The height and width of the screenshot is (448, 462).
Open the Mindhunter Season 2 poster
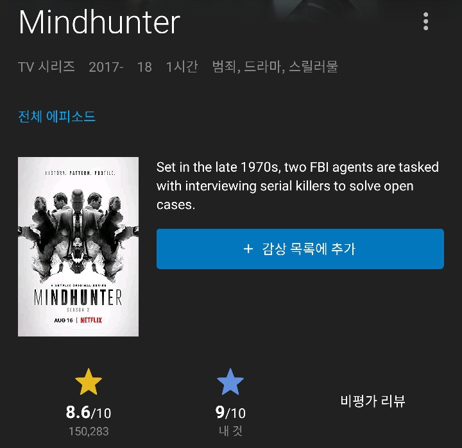78,246
